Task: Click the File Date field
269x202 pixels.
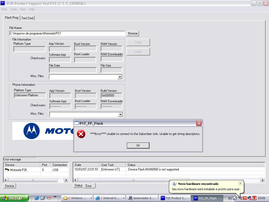Action: (73, 70)
